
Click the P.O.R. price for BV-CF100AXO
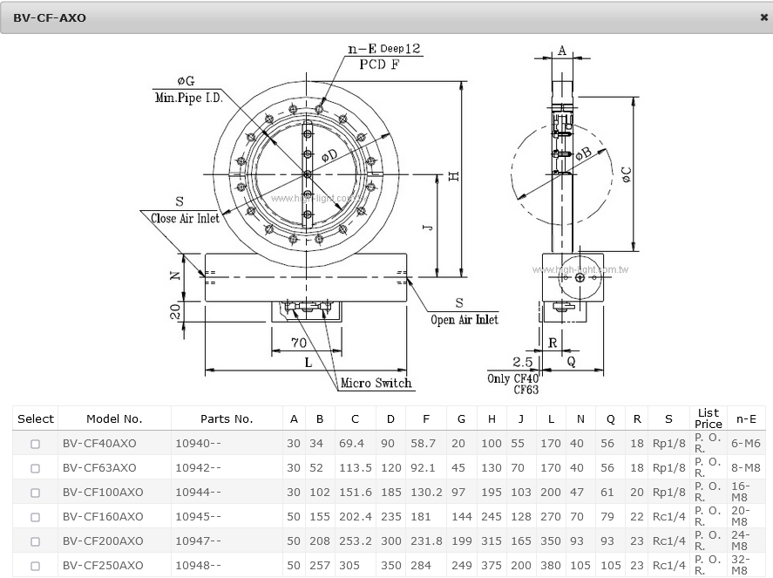coord(708,493)
